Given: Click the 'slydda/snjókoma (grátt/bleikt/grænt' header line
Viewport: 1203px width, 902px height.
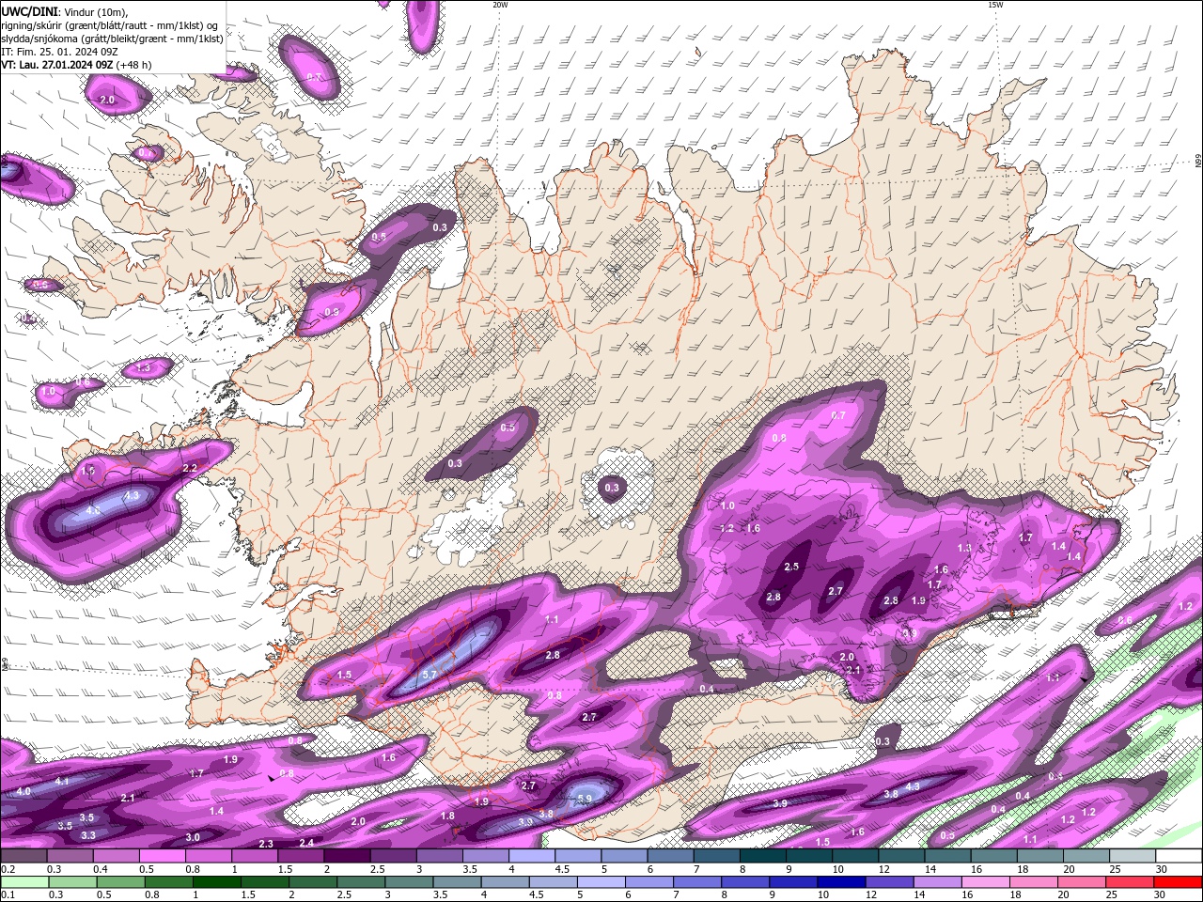Looking at the screenshot, I should [x=112, y=39].
